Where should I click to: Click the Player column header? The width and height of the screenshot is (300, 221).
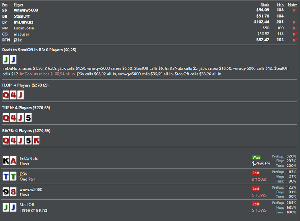18,5
